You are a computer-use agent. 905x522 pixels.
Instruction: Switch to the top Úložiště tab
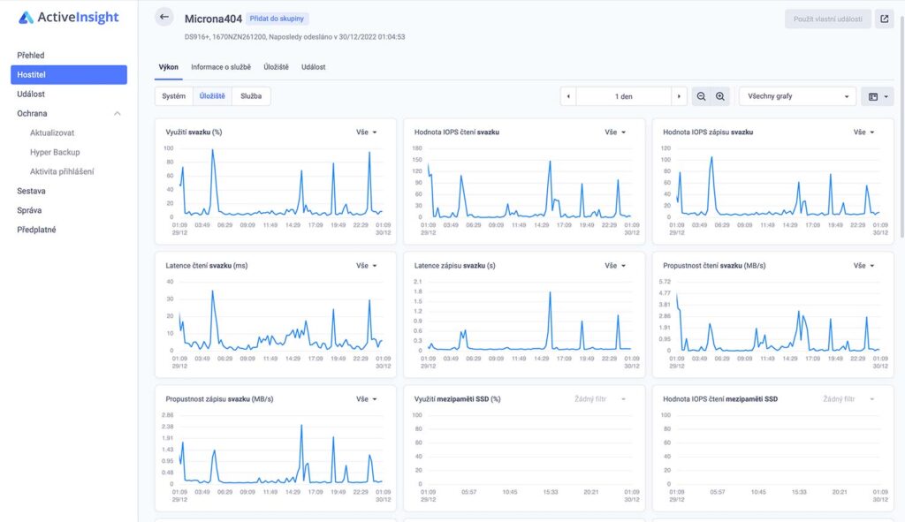click(276, 67)
